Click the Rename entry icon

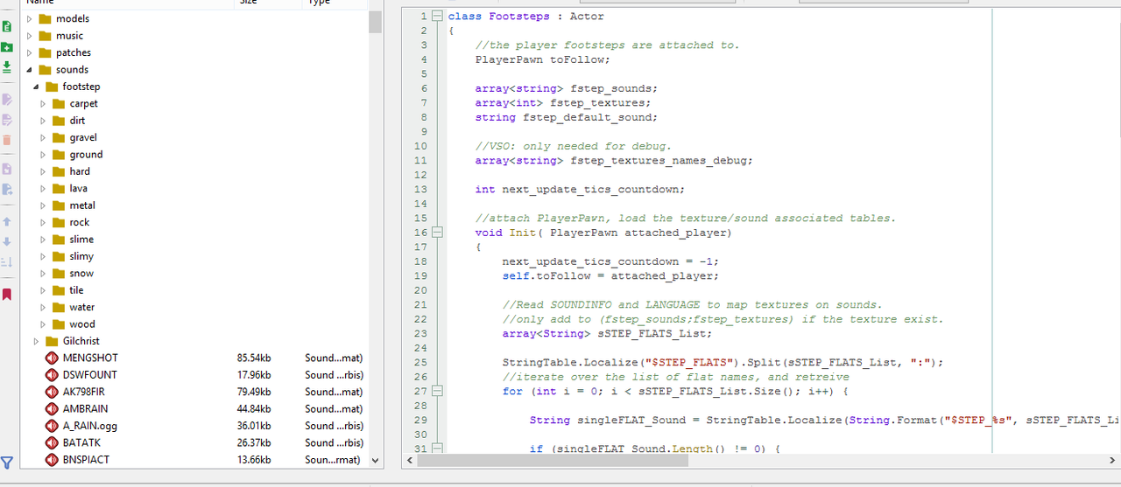pos(7,100)
